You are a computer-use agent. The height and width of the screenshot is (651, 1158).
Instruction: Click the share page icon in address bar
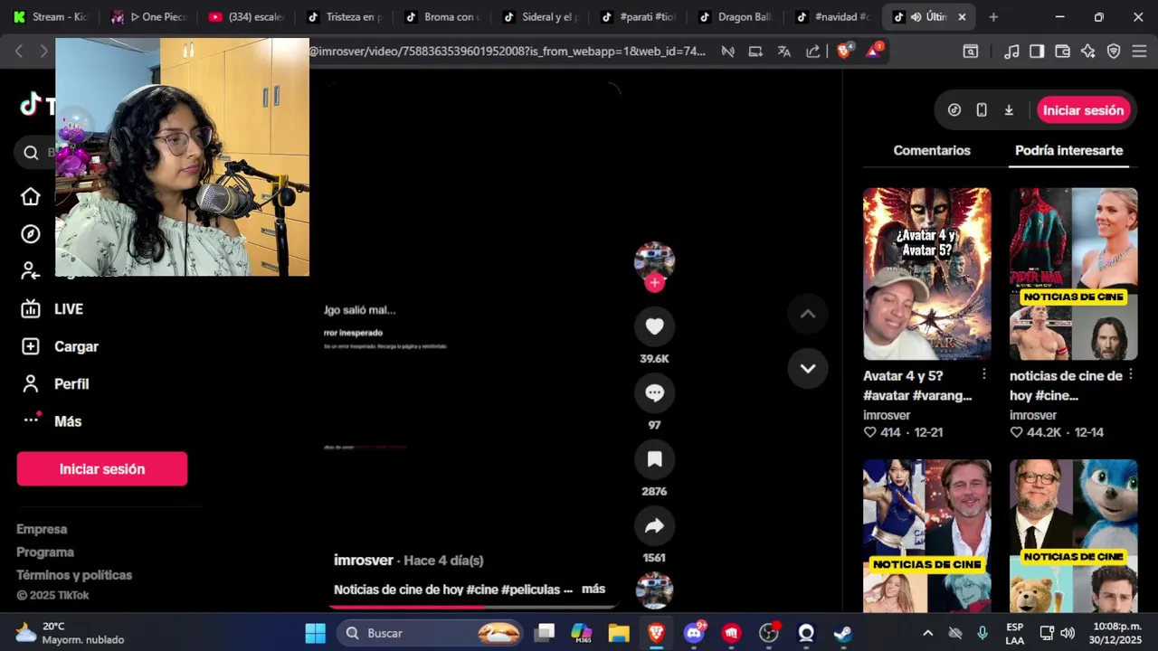tap(813, 52)
